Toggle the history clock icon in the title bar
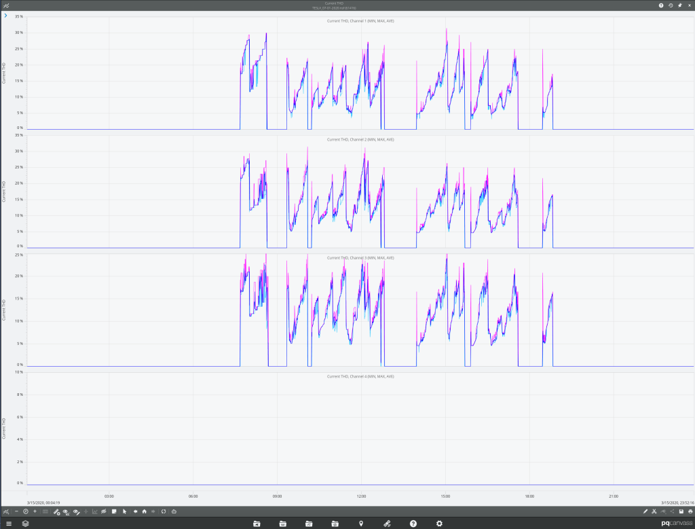The height and width of the screenshot is (529, 695). (x=671, y=5)
